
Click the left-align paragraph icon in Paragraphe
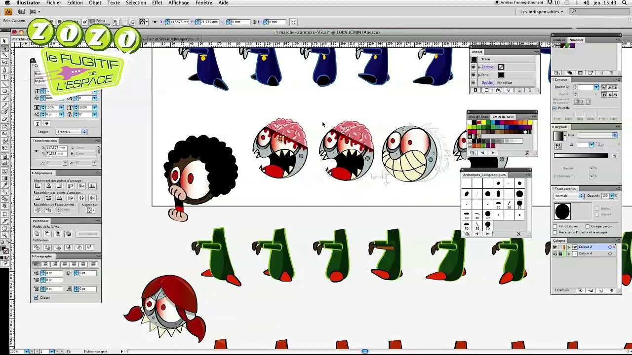point(37,264)
